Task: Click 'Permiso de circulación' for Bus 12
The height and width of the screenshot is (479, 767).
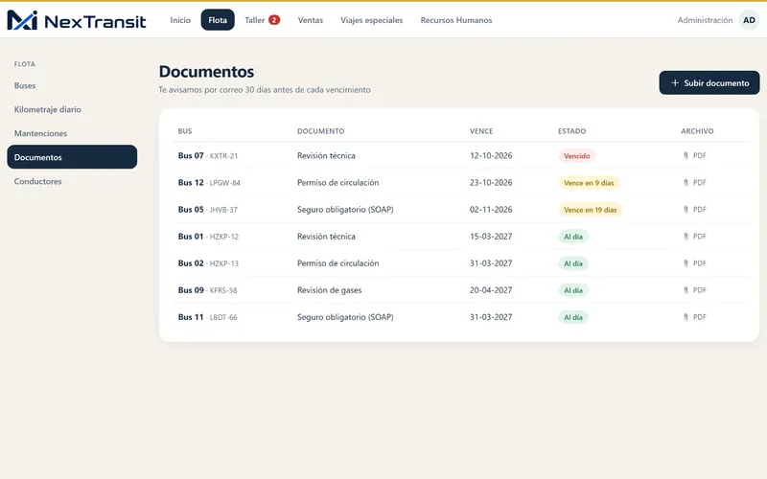Action: tap(338, 182)
